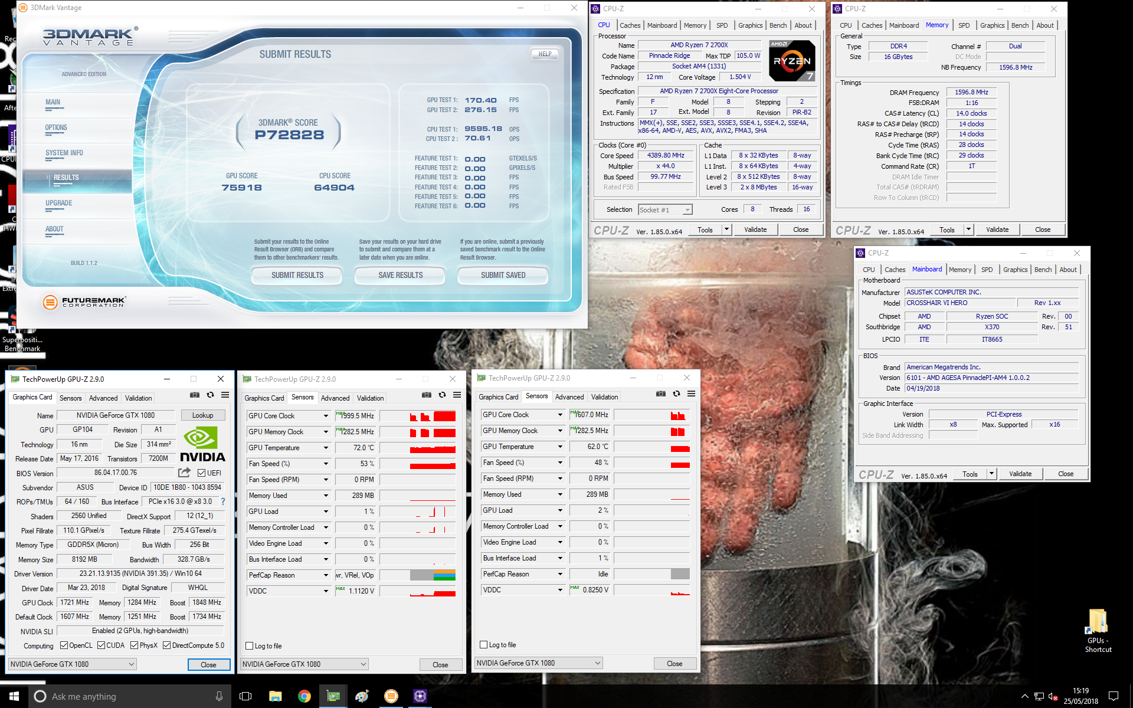1133x708 pixels.
Task: Open File Explorer from taskbar
Action: 275,696
